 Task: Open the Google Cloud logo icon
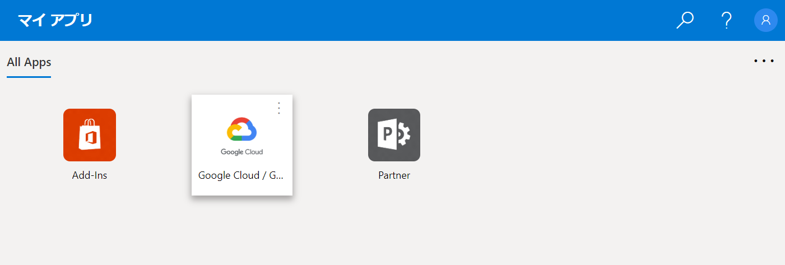click(241, 129)
